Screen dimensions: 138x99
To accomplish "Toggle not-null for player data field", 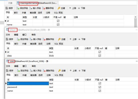I will (100, 56).
